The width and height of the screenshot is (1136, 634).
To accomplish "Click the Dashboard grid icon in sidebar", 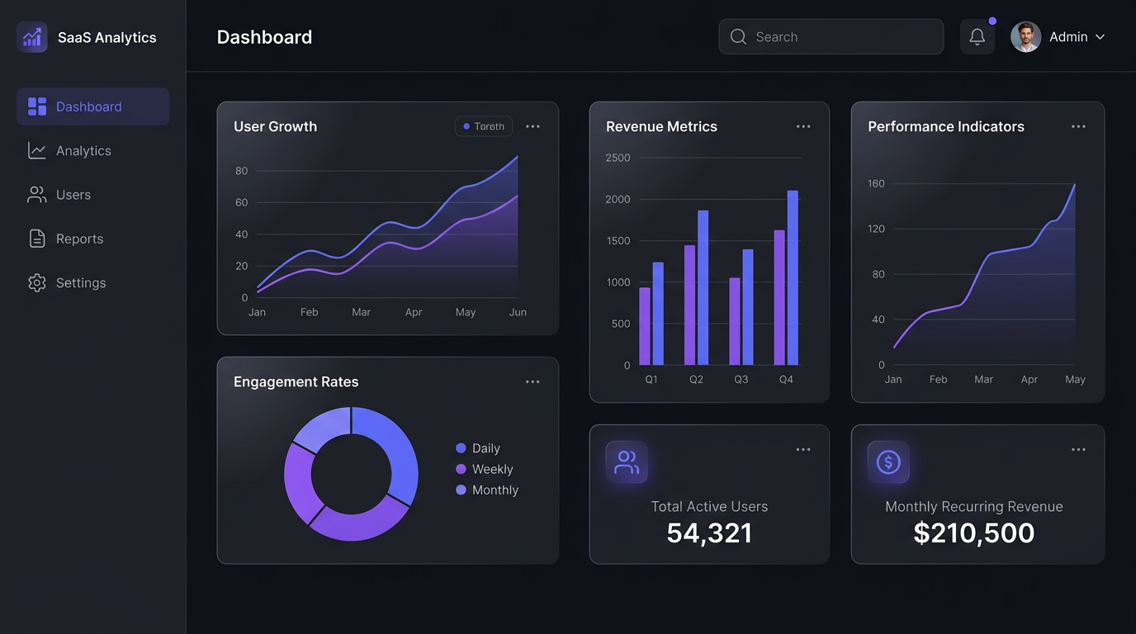I will (37, 106).
